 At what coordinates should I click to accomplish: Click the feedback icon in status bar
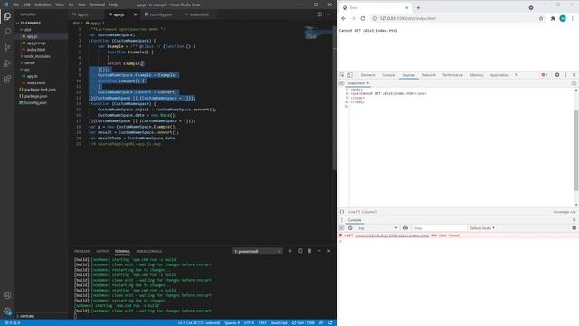click(x=322, y=322)
